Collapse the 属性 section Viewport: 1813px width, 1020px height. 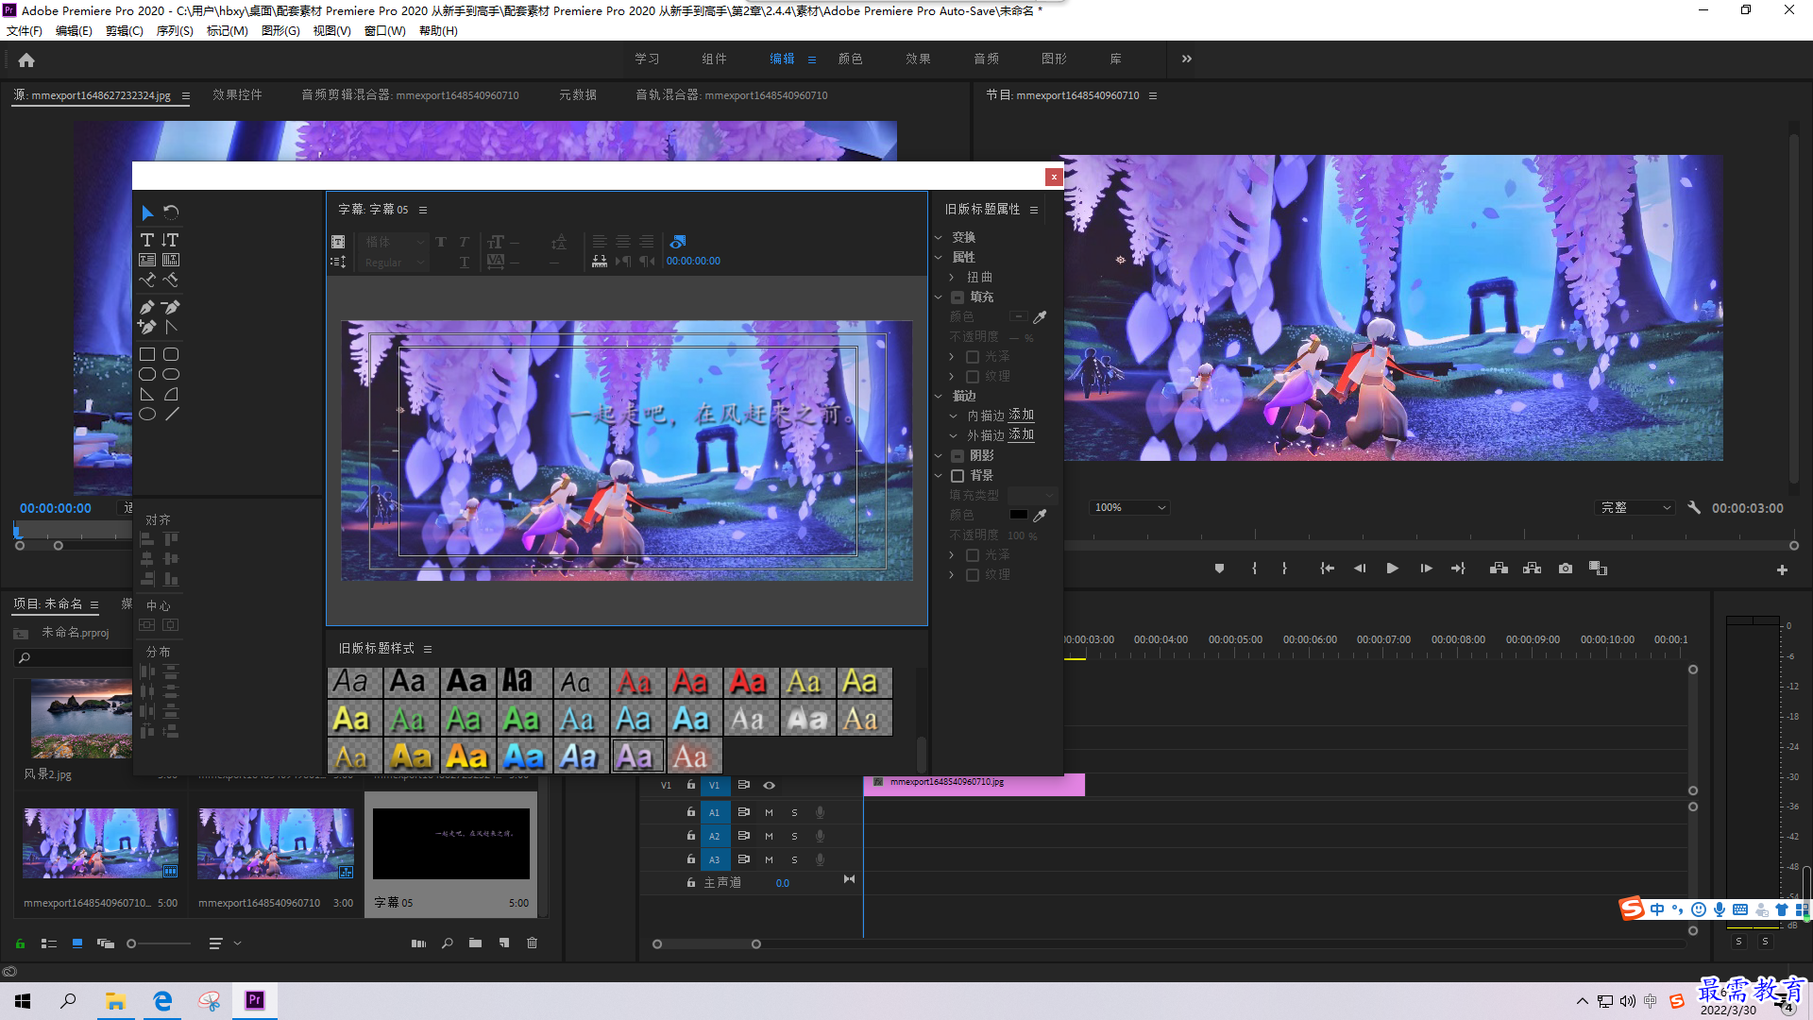click(x=939, y=258)
